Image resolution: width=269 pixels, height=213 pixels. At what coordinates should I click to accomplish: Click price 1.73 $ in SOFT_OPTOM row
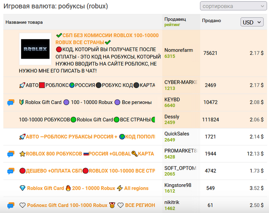tap(256, 171)
